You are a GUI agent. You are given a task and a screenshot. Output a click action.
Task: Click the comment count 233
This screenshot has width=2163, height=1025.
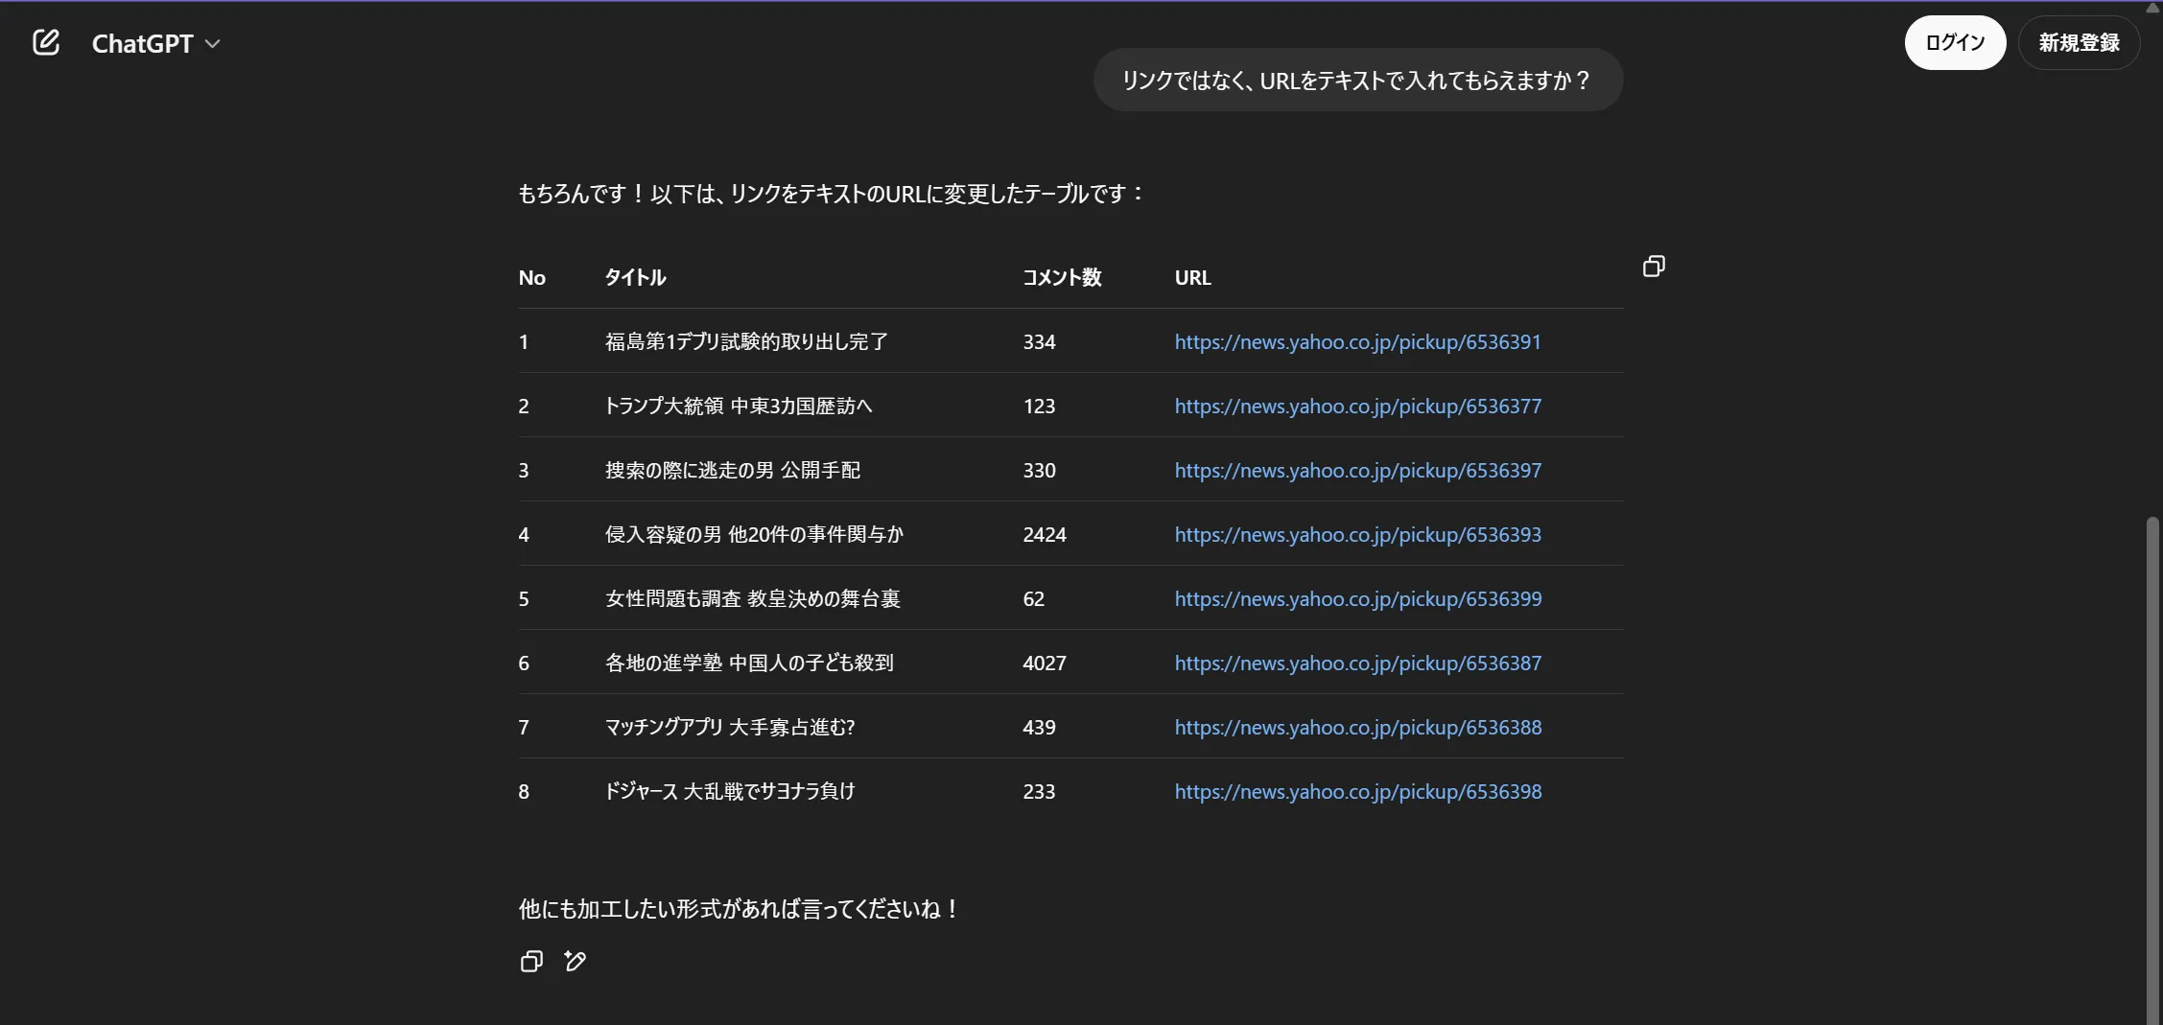point(1039,791)
